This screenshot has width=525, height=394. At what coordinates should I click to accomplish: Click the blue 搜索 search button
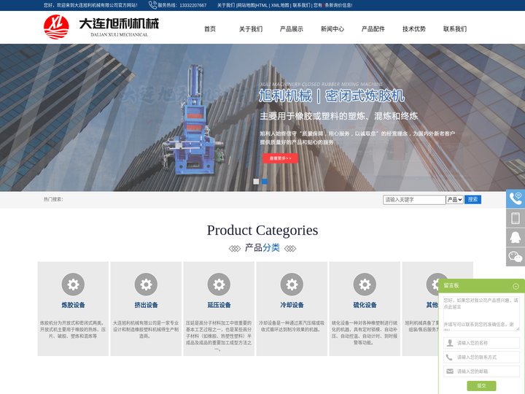pyautogui.click(x=472, y=200)
